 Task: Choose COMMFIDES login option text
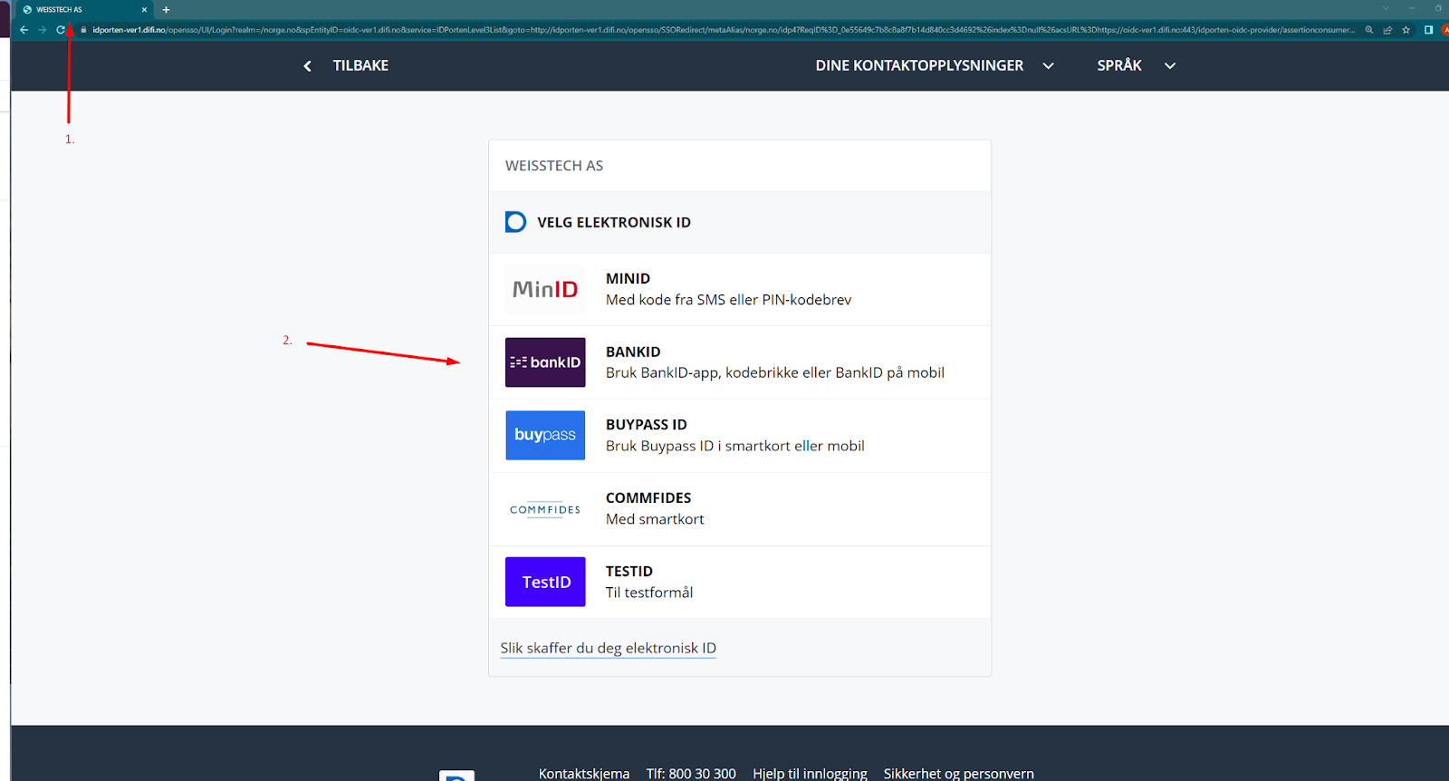pyautogui.click(x=648, y=498)
